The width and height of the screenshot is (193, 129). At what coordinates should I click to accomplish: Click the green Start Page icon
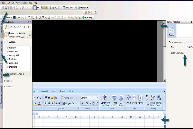click(83, 18)
